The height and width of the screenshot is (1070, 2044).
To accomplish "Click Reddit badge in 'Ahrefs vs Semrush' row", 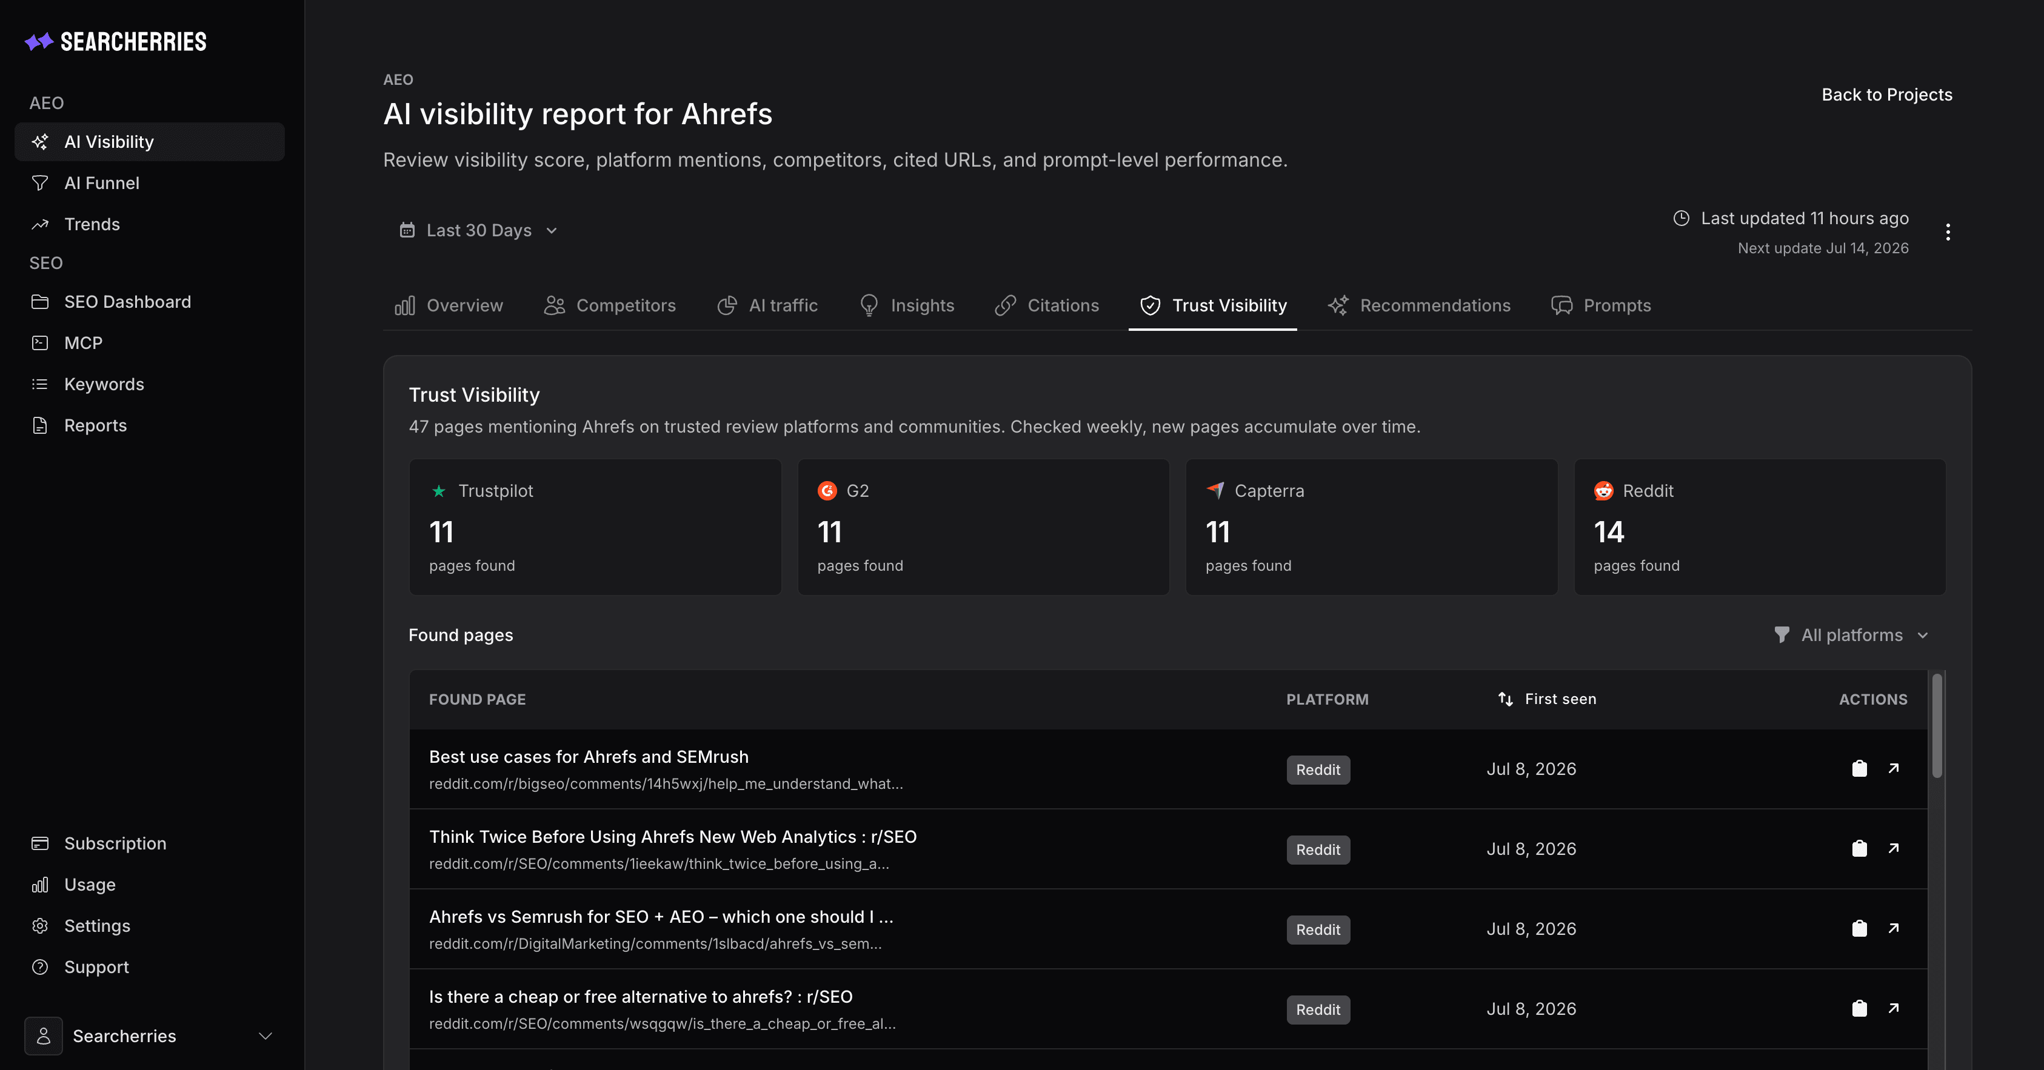I will (1318, 931).
